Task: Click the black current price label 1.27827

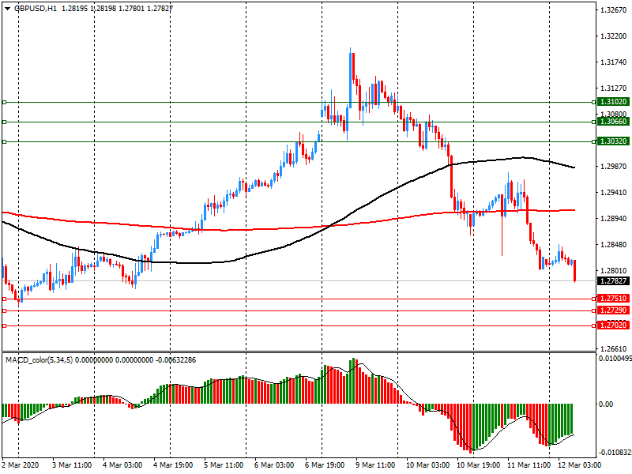Action: coord(614,281)
